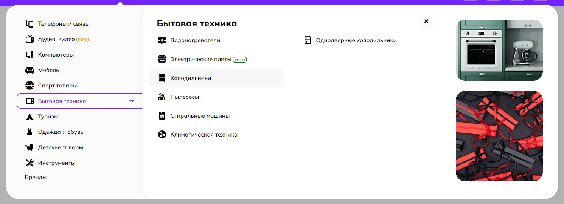
Task: Click the phone icon beside Телефоны и связь
Action: click(30, 24)
